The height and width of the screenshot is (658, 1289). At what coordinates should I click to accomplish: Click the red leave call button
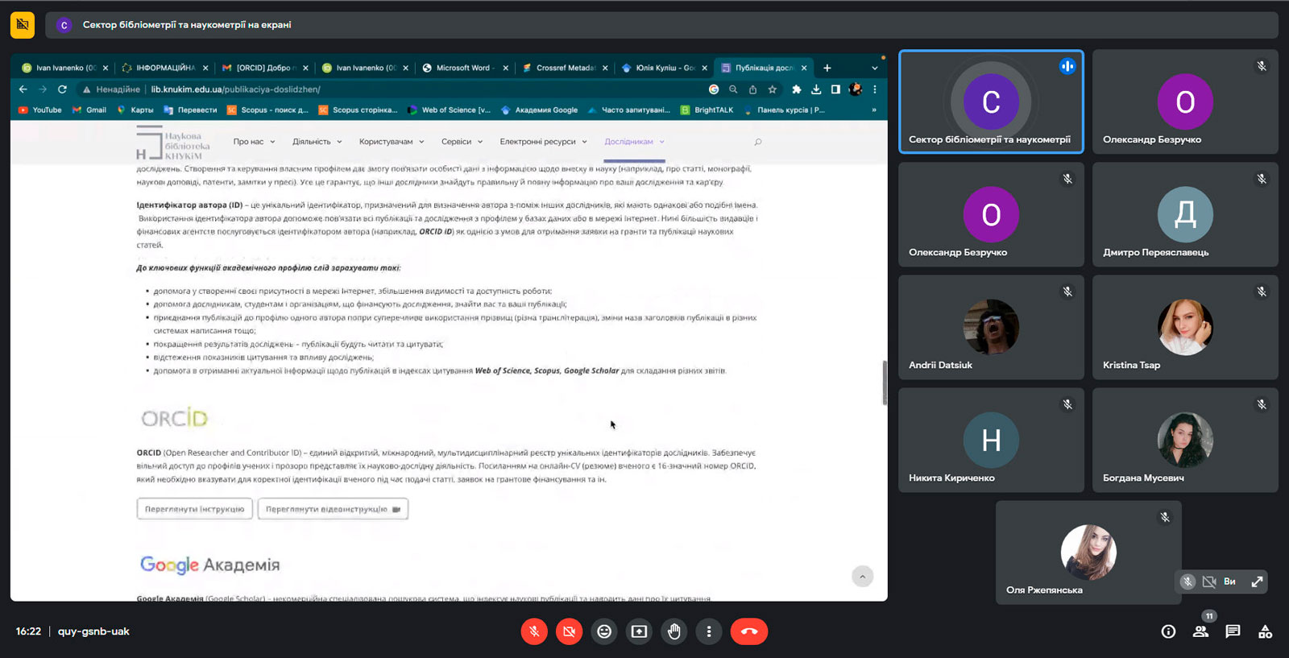pyautogui.click(x=748, y=631)
